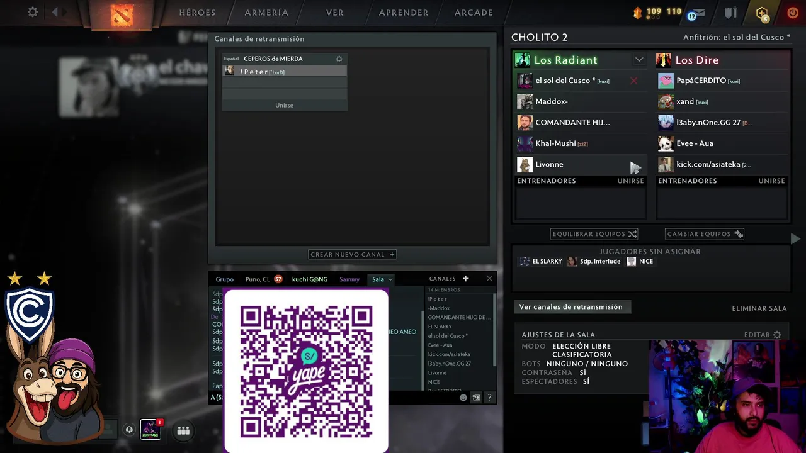Select unassigned player EL SLARKY
Viewport: 806px width, 453px height.
click(x=541, y=262)
